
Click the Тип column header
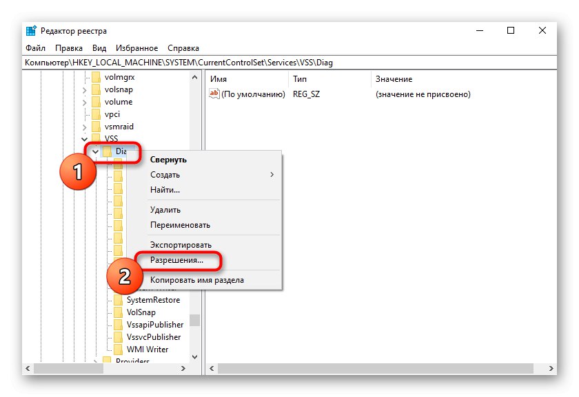[329, 79]
